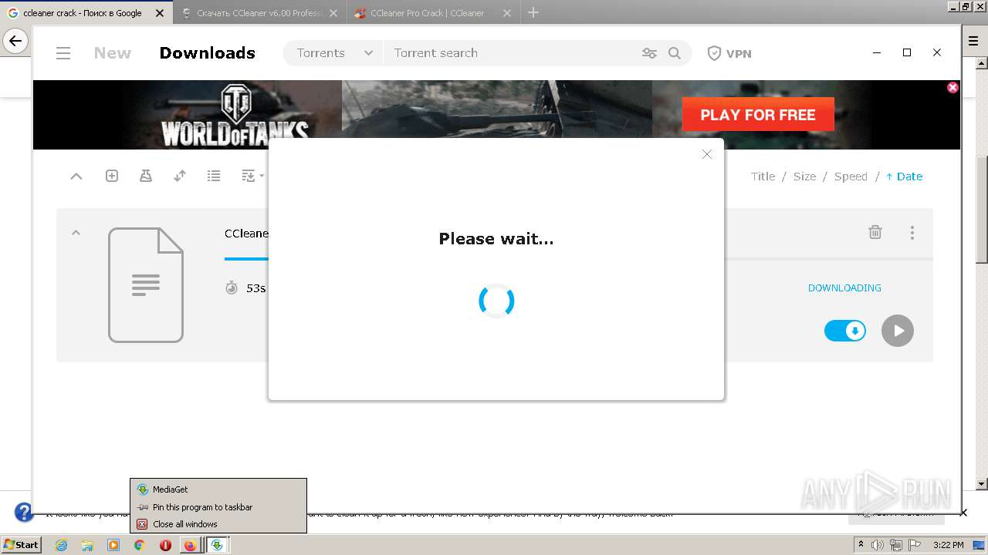Click the add torrent plus icon
The height and width of the screenshot is (555, 988).
coord(112,177)
